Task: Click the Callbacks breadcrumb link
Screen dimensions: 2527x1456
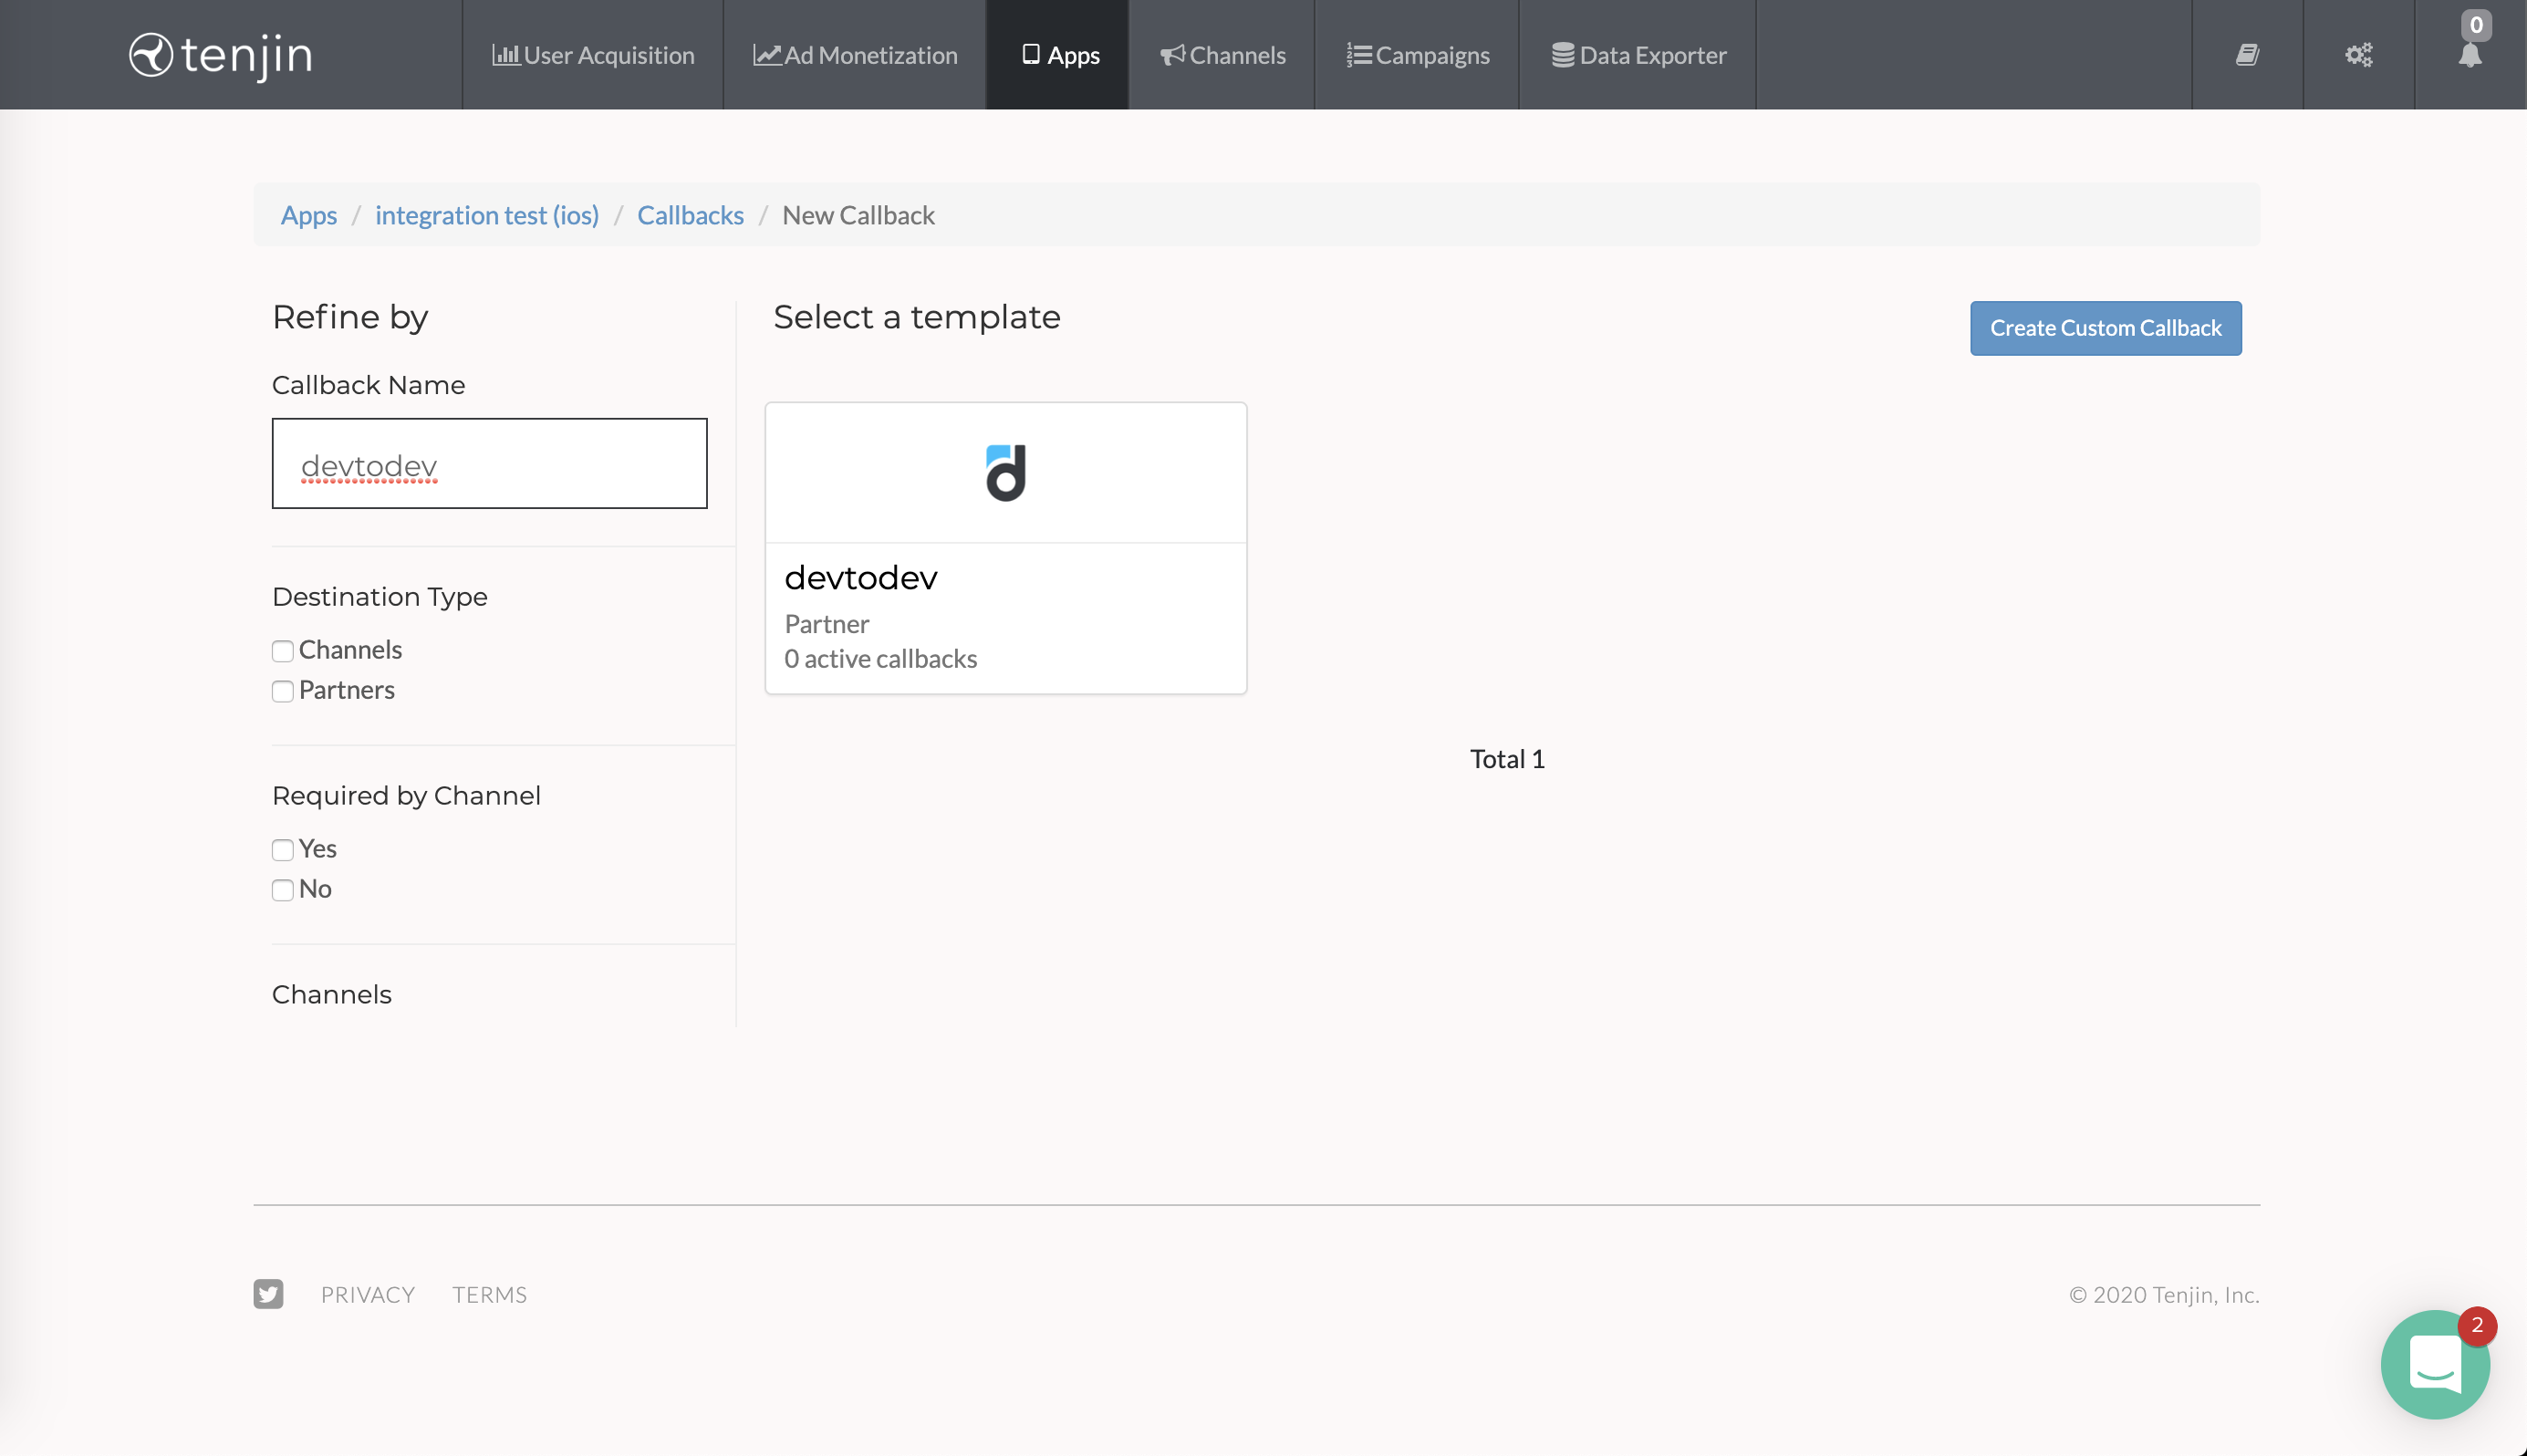Action: (x=690, y=215)
